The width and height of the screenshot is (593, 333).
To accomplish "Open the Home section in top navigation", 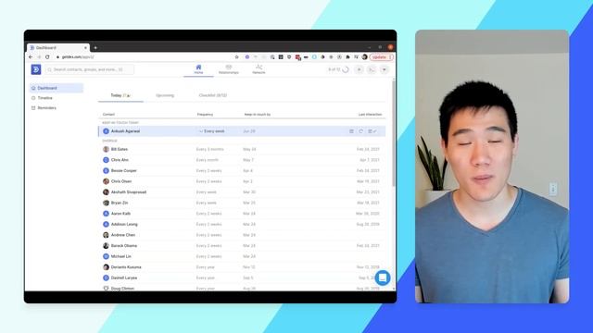I will pos(198,69).
